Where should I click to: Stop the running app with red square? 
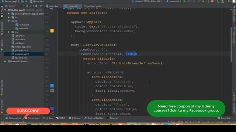(x=212, y=1)
